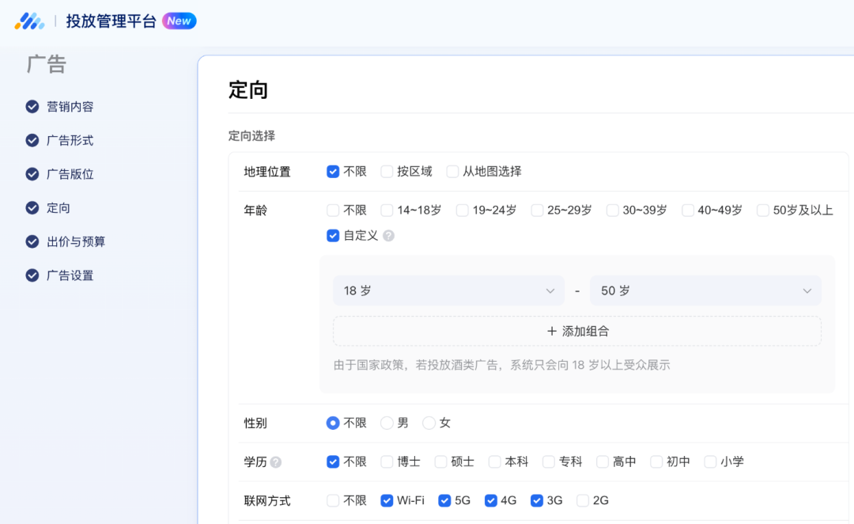Select age range 50岁及以上
Screen dimensions: 854x524
pos(763,211)
